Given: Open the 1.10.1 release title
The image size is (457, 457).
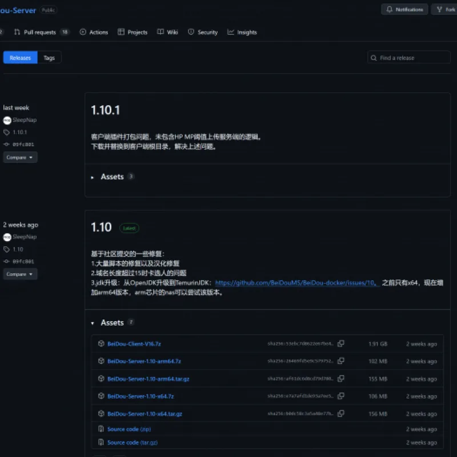Looking at the screenshot, I should (106, 110).
